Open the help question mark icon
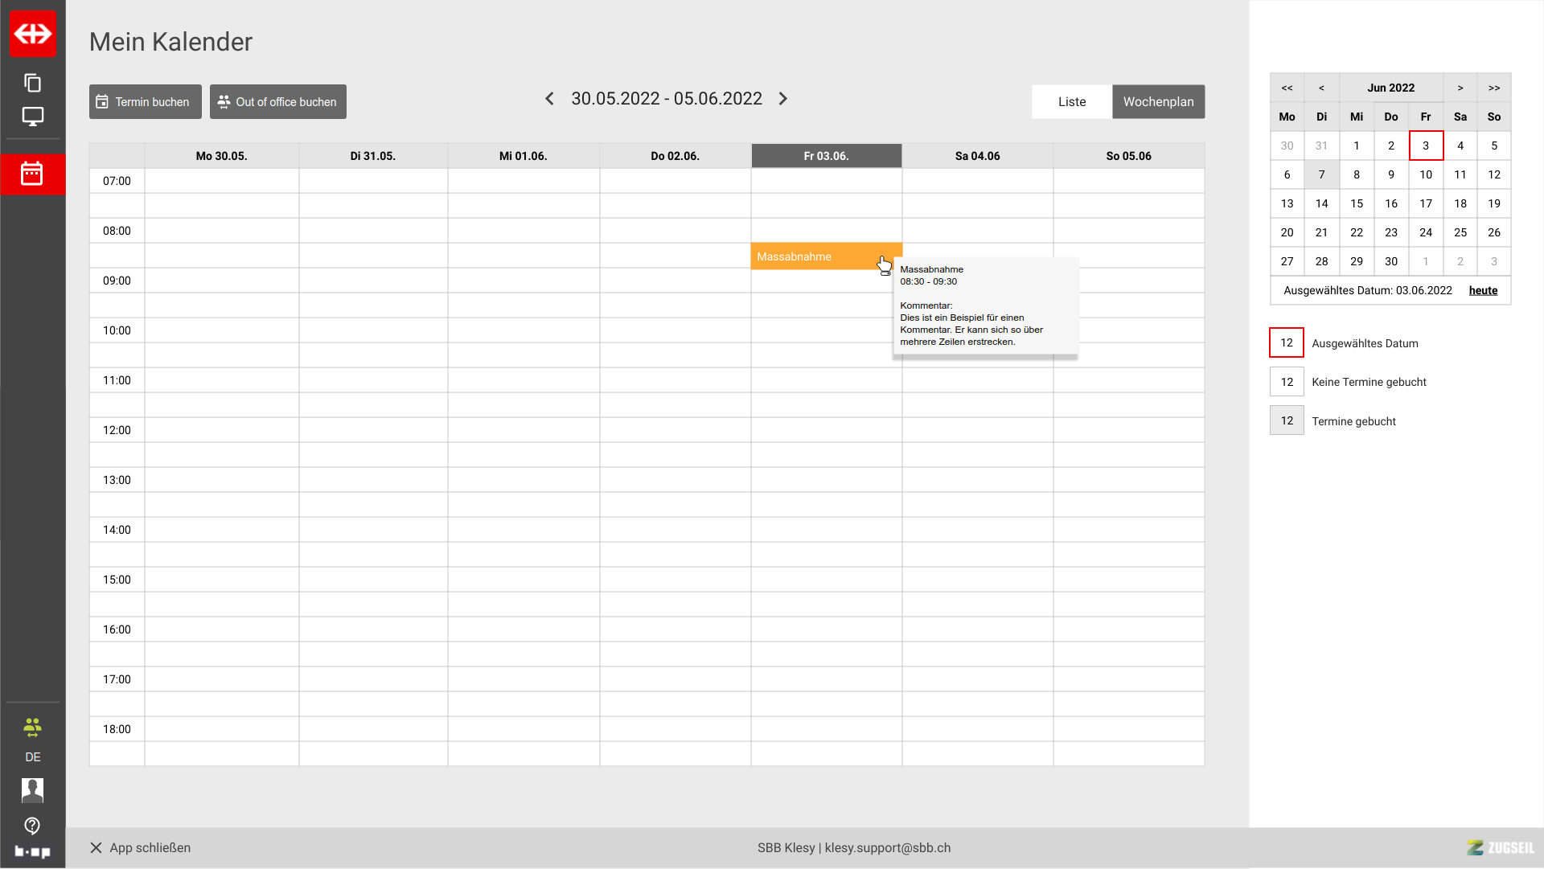 pyautogui.click(x=33, y=826)
